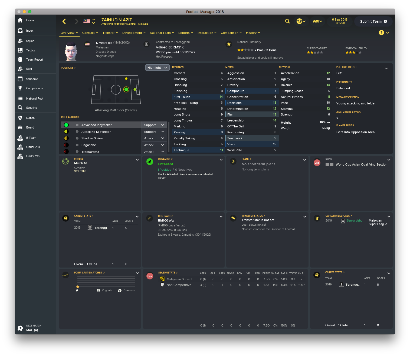Viewport: 410px width, 356px height.
Task: Open the FM logo menu
Action: (317, 21)
